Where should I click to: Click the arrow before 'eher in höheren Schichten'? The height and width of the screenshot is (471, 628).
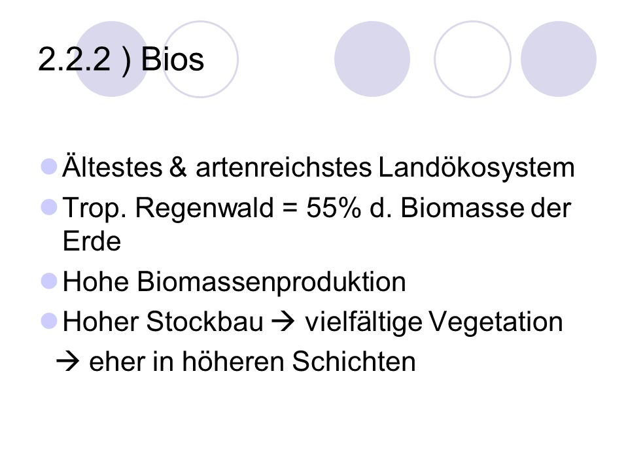pos(67,362)
